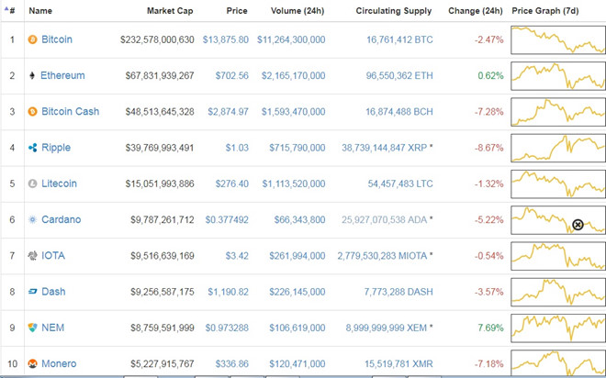Click the NEM logo icon
This screenshot has height=378, width=606.
33,328
